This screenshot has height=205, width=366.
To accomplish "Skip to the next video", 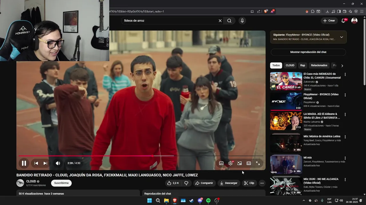I will [x=45, y=163].
